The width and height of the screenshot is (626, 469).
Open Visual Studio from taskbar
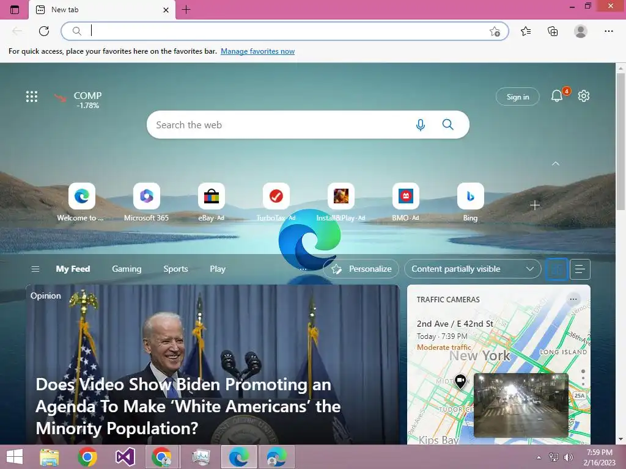[125, 457]
